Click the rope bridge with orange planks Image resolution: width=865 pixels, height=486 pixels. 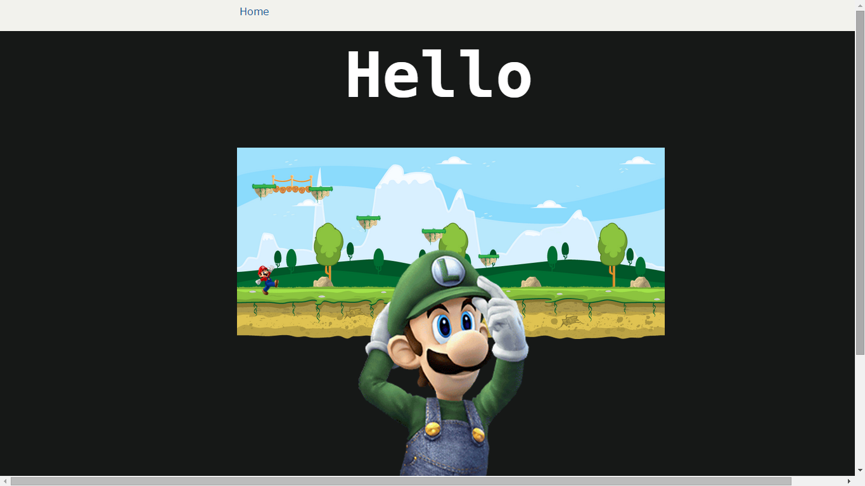point(292,186)
